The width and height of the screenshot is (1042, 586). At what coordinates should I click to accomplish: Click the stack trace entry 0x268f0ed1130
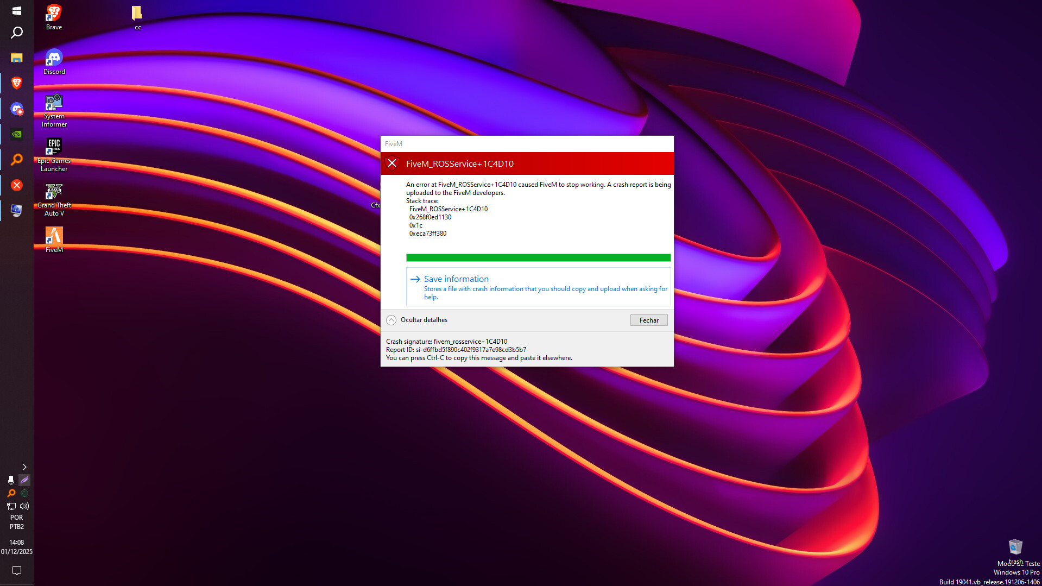[430, 217]
